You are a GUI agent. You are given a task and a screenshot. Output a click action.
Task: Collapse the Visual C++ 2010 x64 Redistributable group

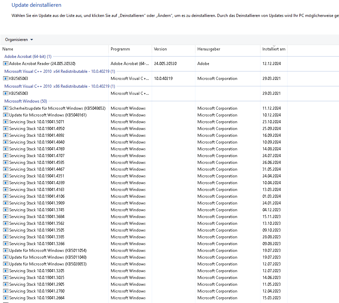pyautogui.click(x=60, y=71)
